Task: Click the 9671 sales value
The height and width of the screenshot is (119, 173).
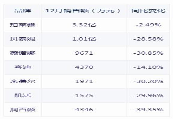Action: pos(84,53)
